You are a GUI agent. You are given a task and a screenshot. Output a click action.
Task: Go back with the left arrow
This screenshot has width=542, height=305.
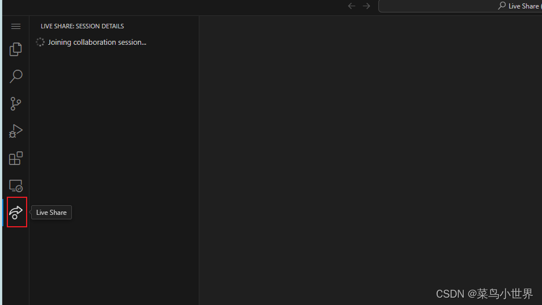[352, 6]
